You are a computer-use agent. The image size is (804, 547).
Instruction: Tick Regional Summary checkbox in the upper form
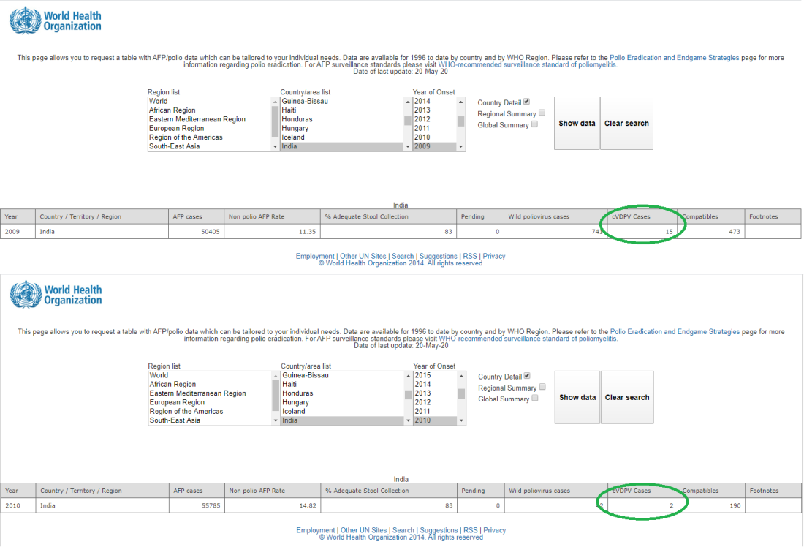(542, 113)
